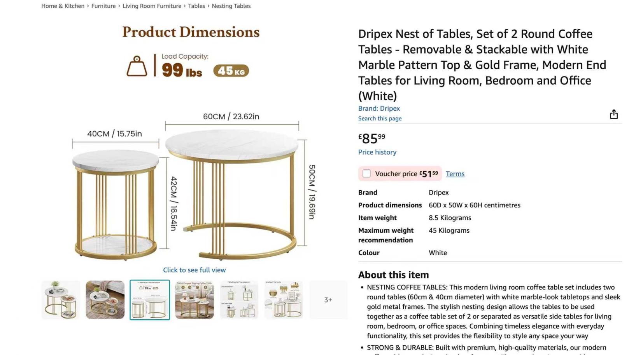Select the Tables breadcrumb
The image size is (629, 355).
coord(196,6)
